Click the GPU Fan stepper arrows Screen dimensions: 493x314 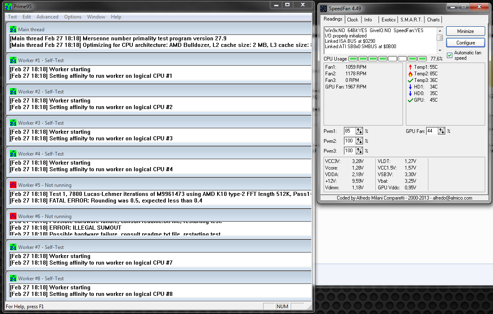click(442, 131)
